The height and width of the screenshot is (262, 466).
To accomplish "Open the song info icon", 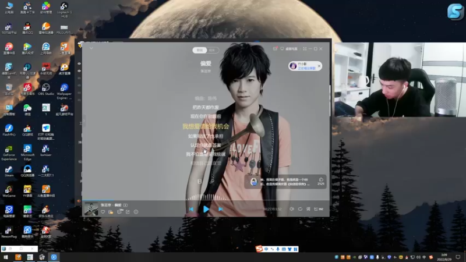I will click(x=136, y=212).
